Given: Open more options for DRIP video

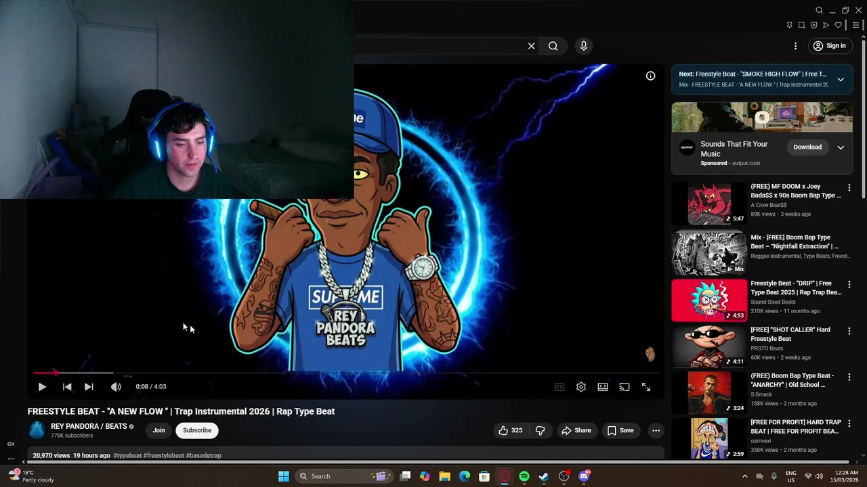Looking at the screenshot, I should click(849, 285).
